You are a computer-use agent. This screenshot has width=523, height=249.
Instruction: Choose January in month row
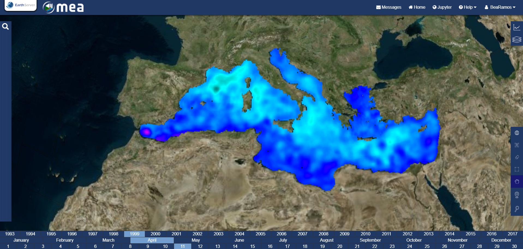21,240
